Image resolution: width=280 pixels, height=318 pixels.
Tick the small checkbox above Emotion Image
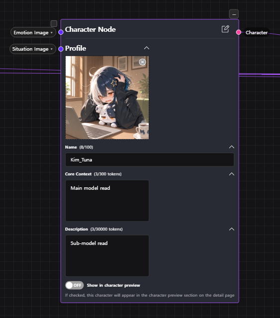coord(54,24)
